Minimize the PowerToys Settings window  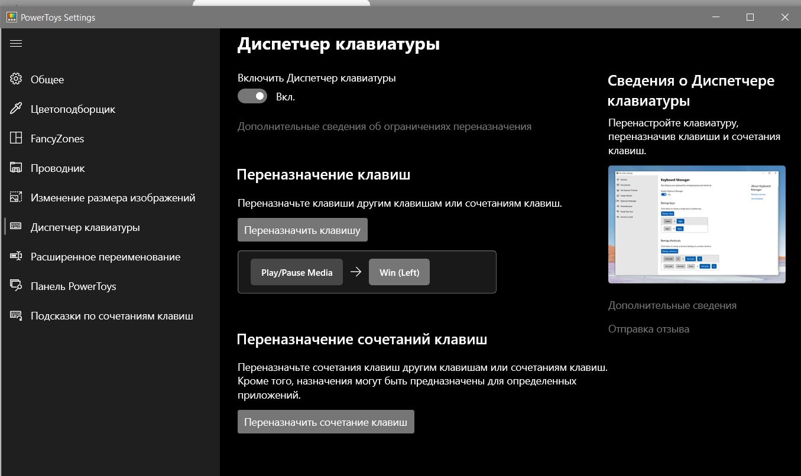coord(715,17)
